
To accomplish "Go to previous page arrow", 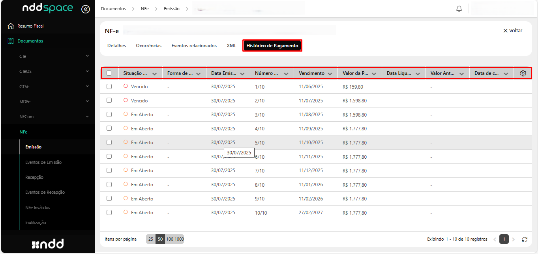I will point(495,239).
